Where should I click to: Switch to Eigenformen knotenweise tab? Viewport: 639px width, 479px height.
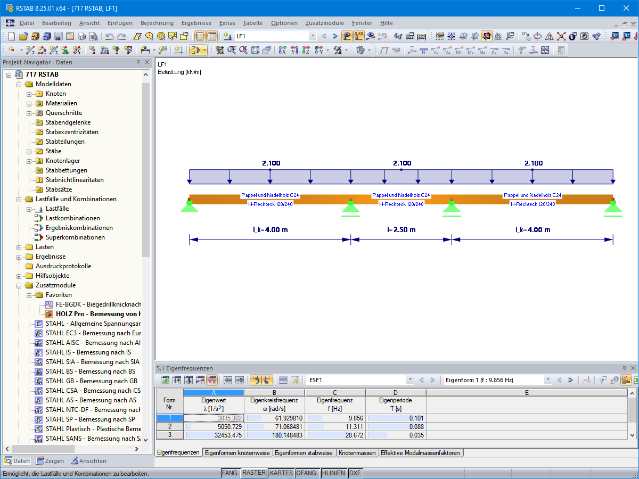click(x=237, y=453)
